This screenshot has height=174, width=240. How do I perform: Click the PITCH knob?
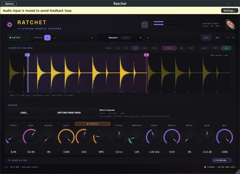tap(119, 137)
